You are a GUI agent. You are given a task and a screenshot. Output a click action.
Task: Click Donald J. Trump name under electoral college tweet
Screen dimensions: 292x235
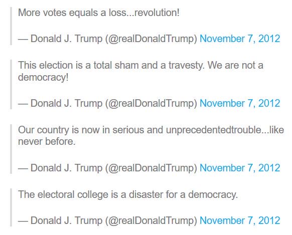67,220
